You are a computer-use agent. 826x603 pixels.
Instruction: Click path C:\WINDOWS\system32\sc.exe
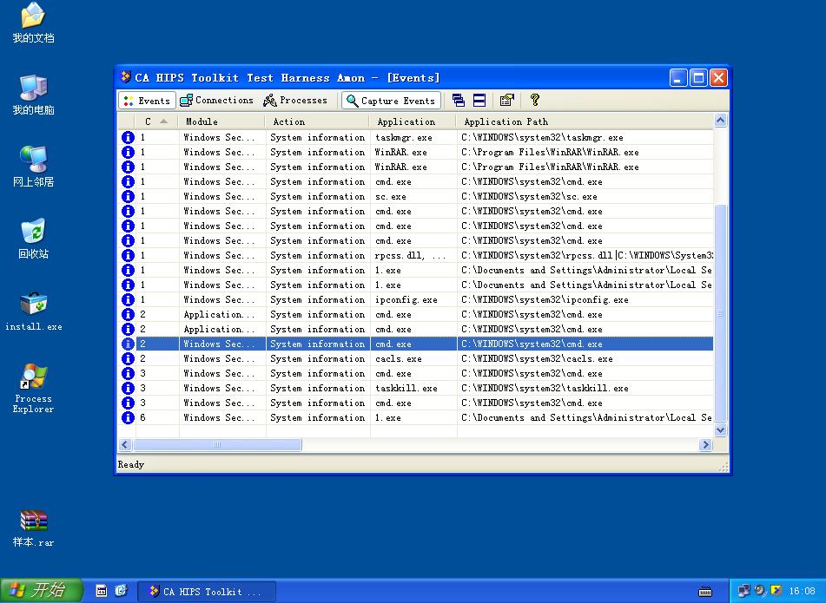pyautogui.click(x=530, y=196)
